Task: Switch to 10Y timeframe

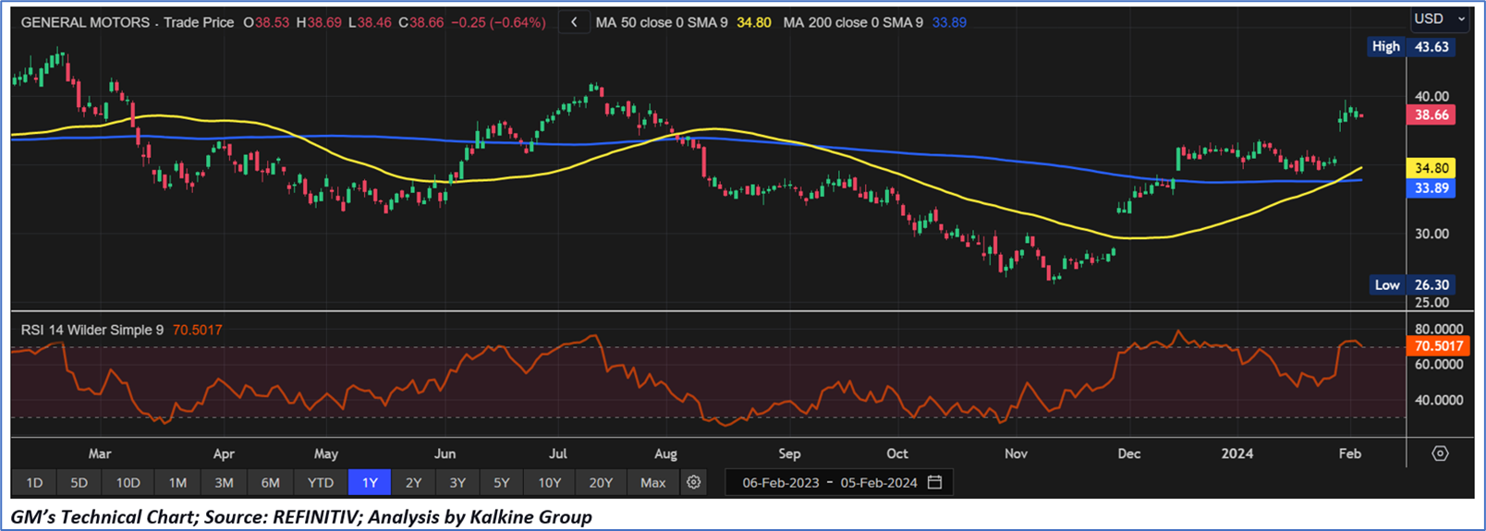Action: point(549,482)
